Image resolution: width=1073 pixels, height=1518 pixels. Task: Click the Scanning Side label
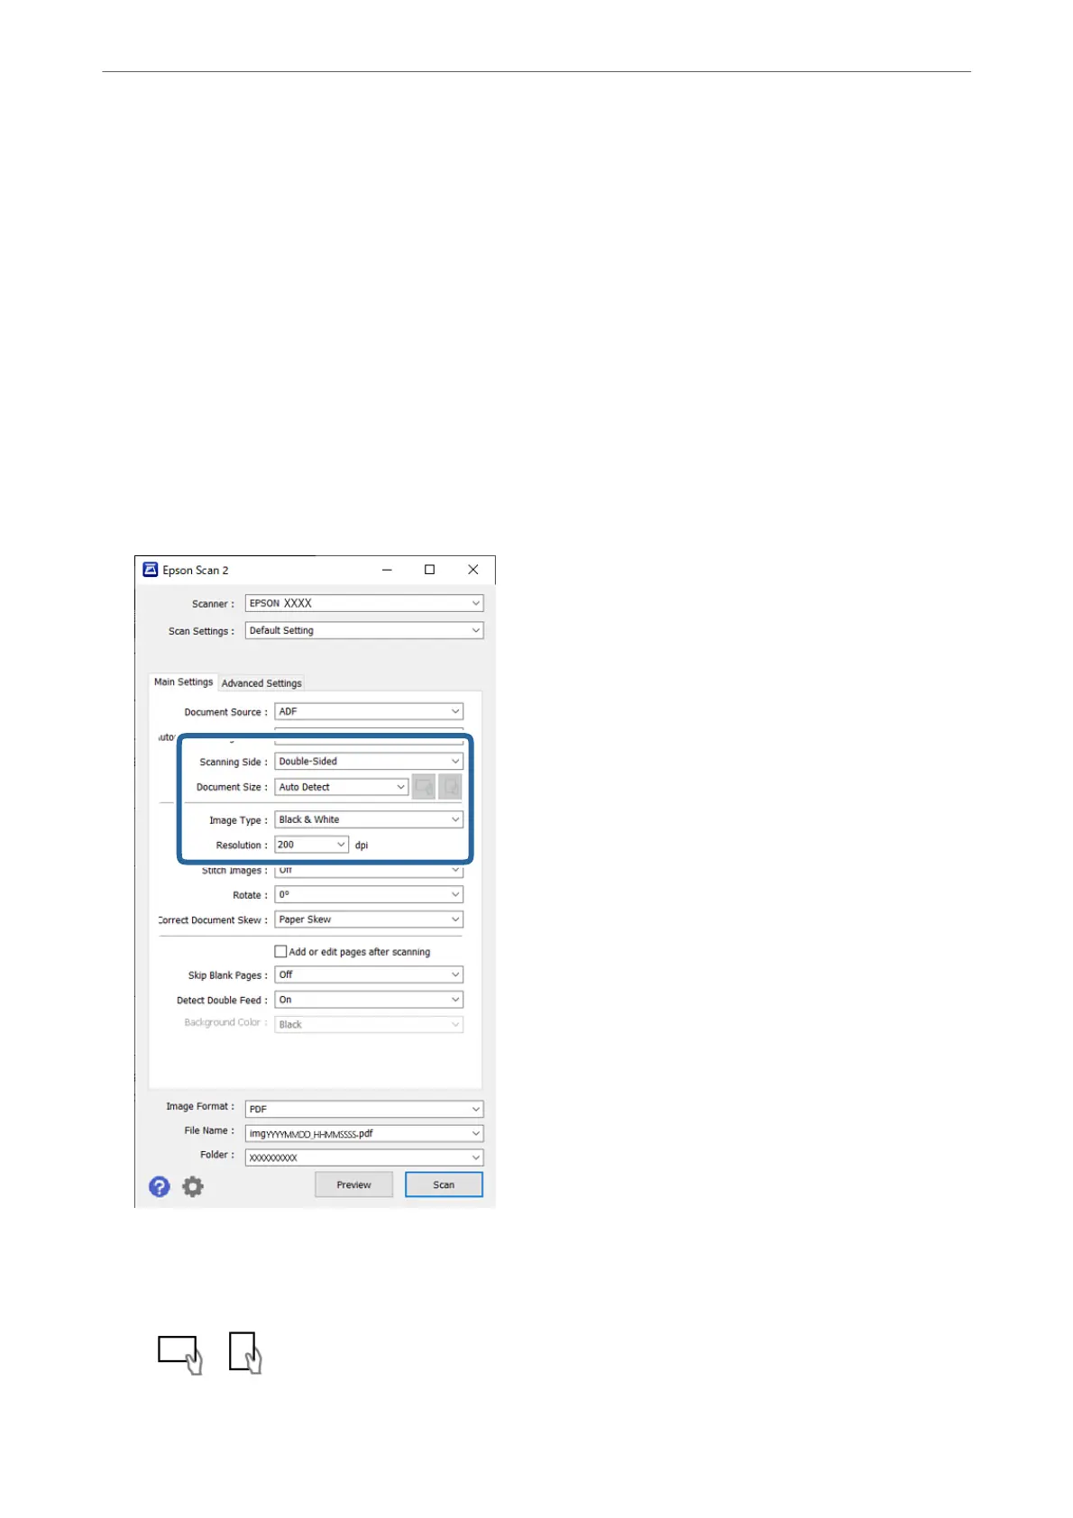click(x=234, y=763)
